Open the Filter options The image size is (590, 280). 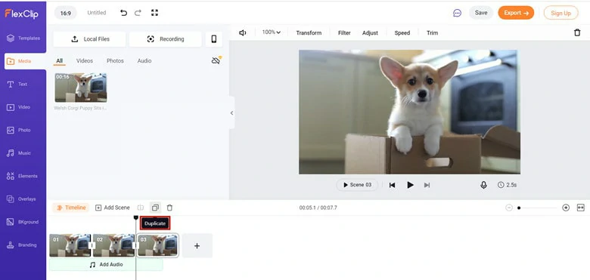point(344,32)
